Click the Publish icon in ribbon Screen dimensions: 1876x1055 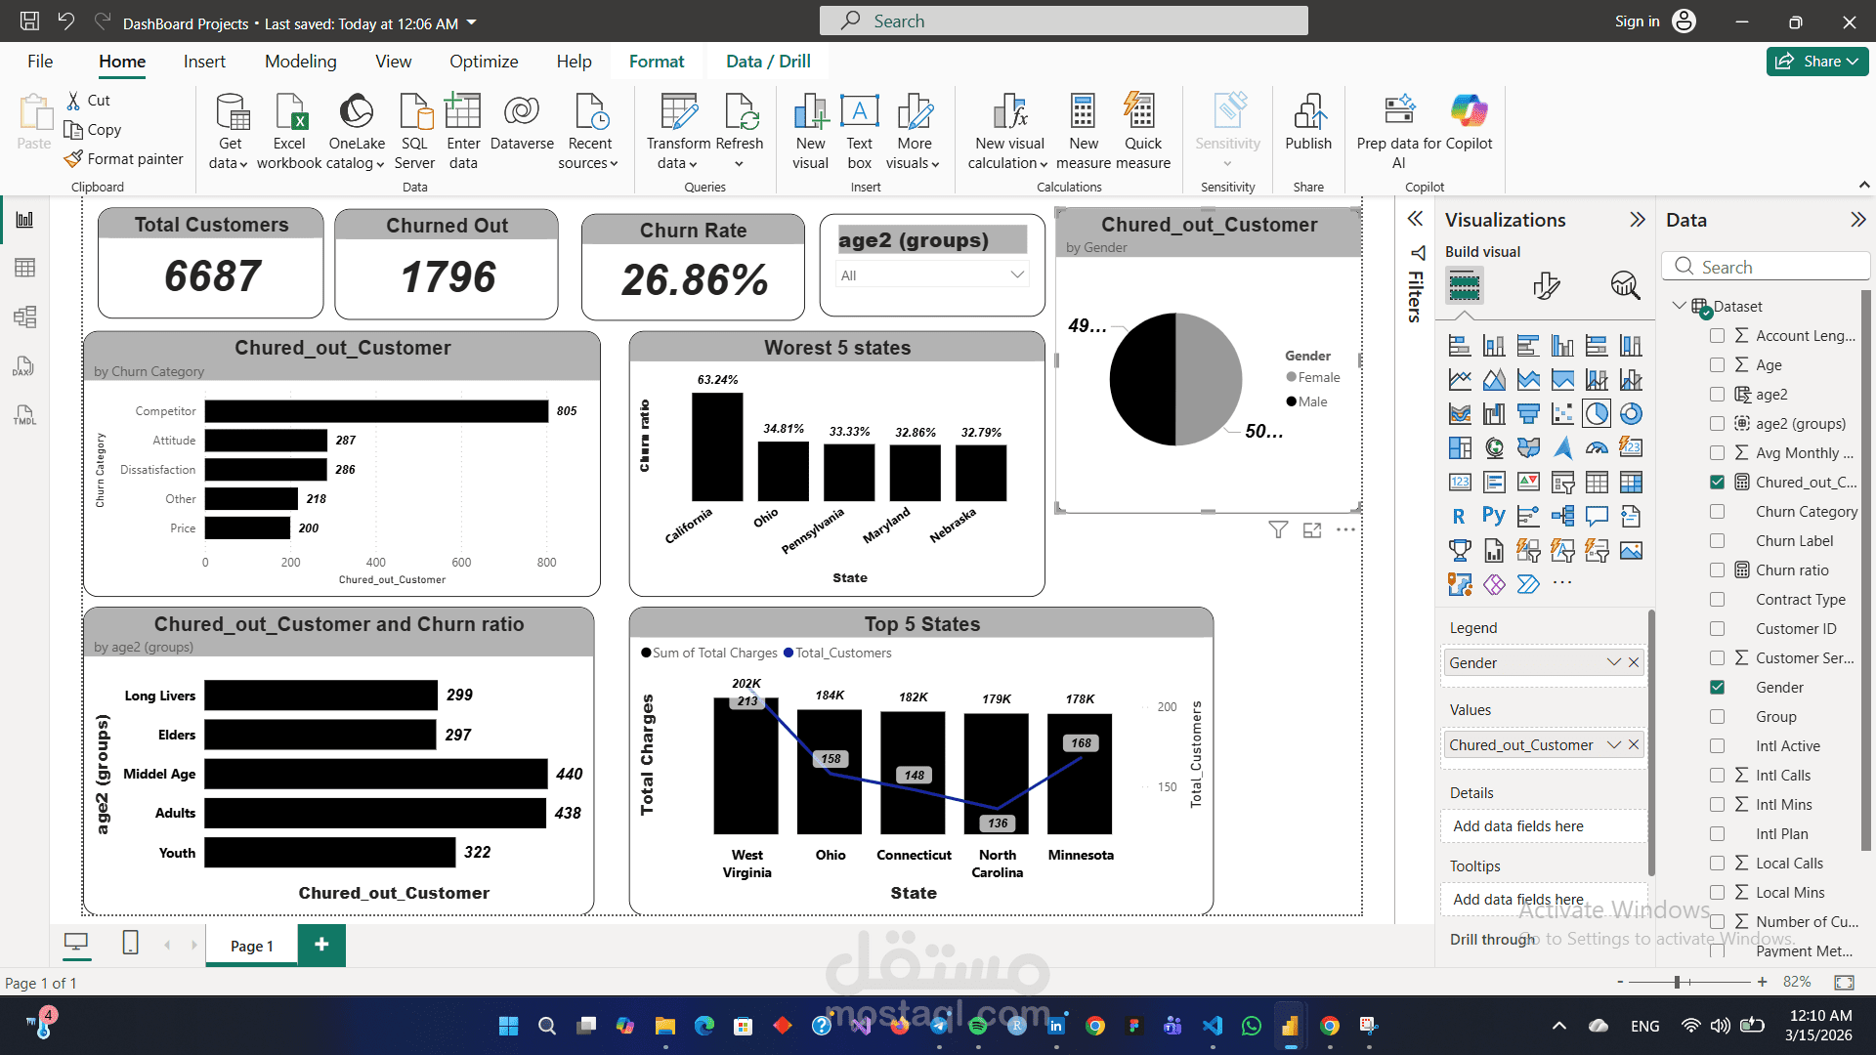click(x=1307, y=124)
